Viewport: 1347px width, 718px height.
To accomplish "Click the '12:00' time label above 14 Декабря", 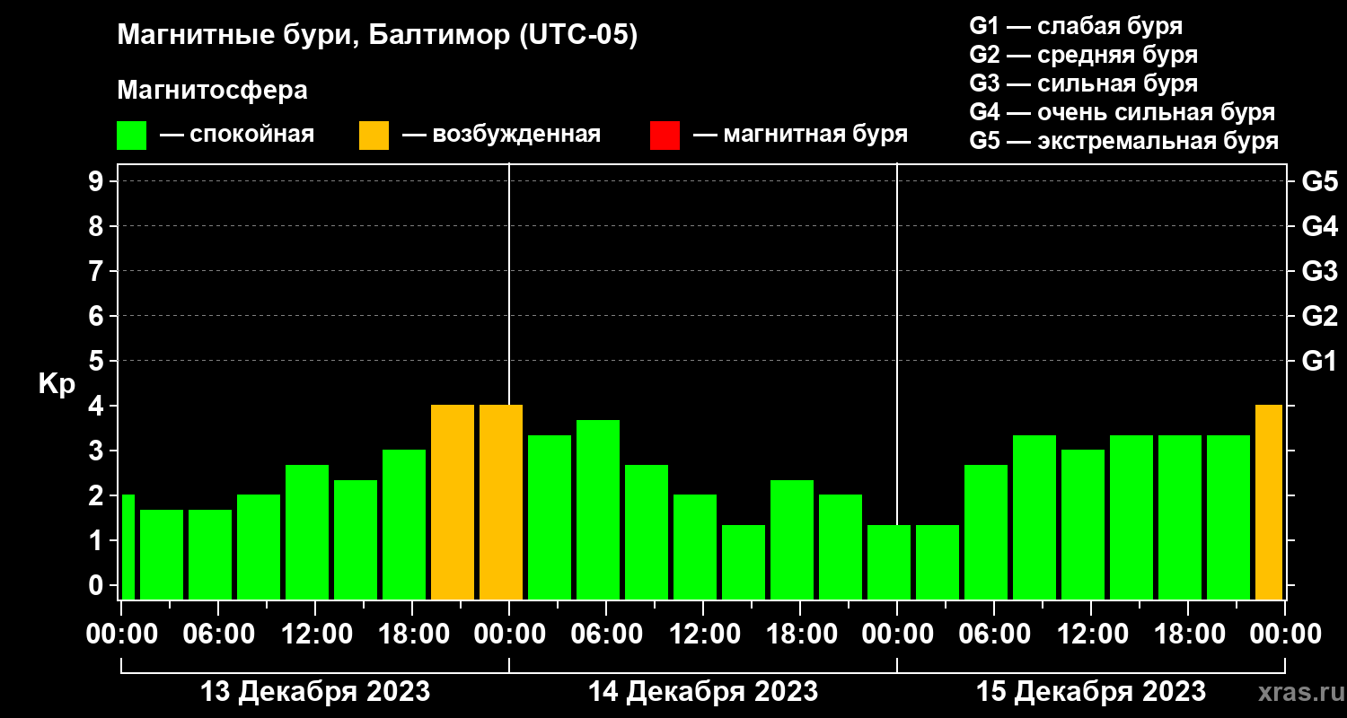I will pyautogui.click(x=703, y=634).
